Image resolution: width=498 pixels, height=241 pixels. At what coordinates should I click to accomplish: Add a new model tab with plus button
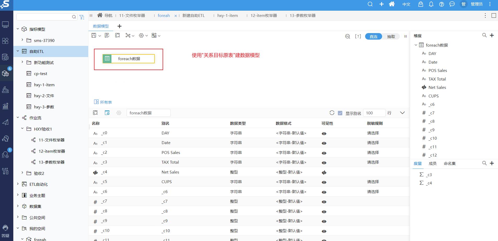pyautogui.click(x=120, y=26)
